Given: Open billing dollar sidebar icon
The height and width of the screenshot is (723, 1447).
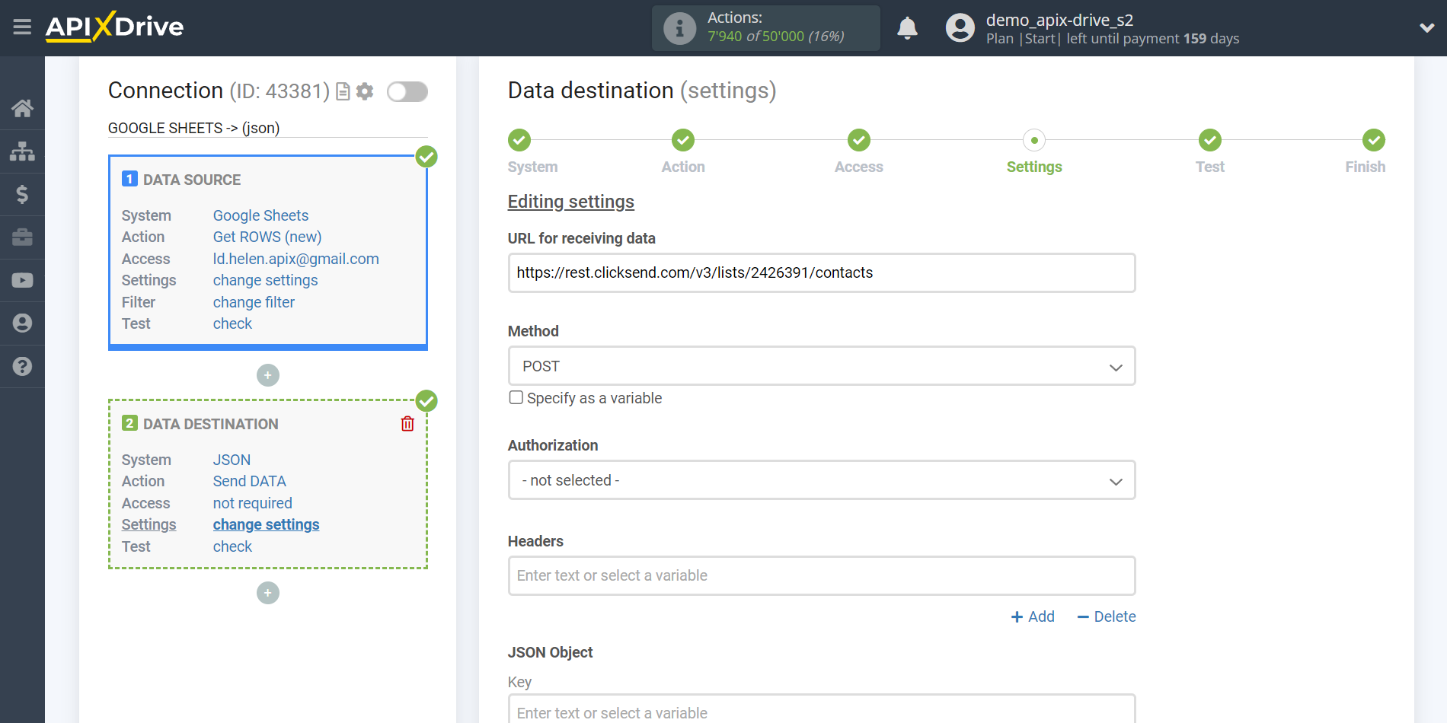Looking at the screenshot, I should [22, 194].
